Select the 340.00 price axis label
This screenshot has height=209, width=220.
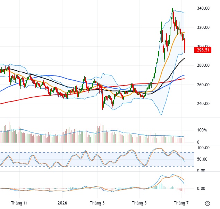(203, 8)
